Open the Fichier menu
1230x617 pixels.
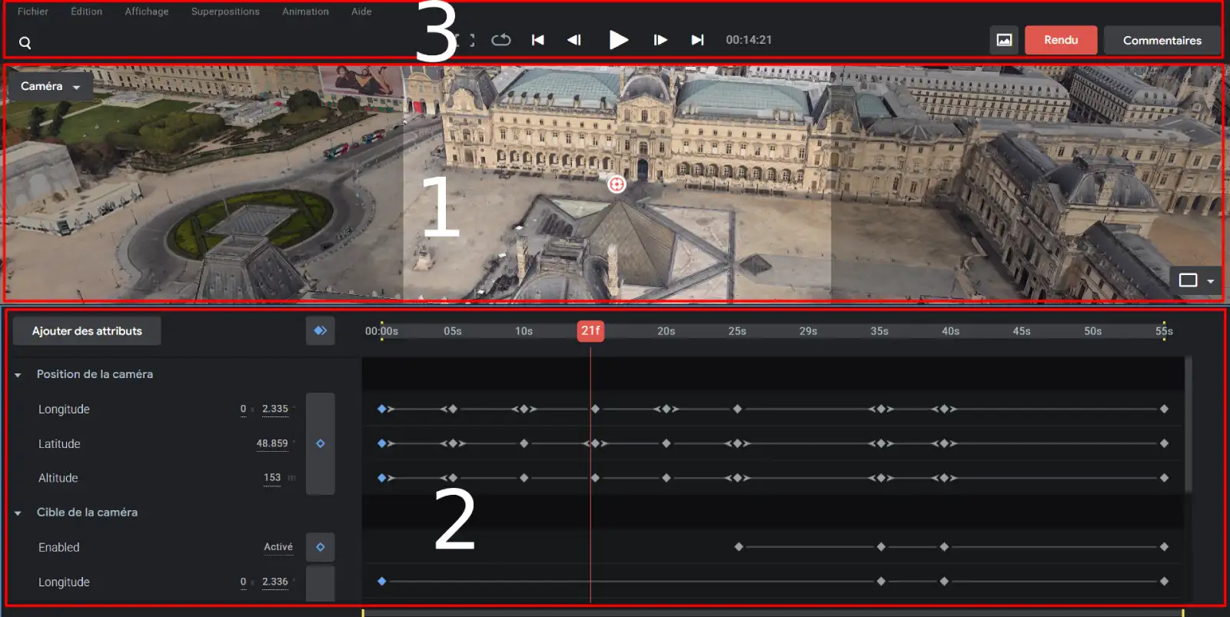click(32, 12)
